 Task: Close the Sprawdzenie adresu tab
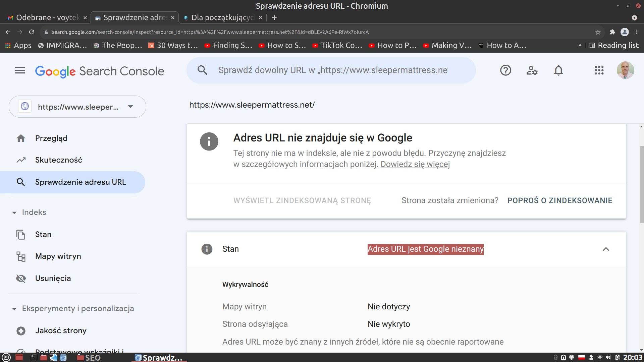(173, 18)
